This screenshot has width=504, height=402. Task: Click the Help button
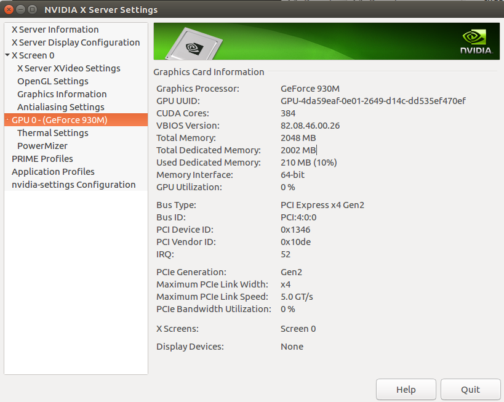point(406,389)
